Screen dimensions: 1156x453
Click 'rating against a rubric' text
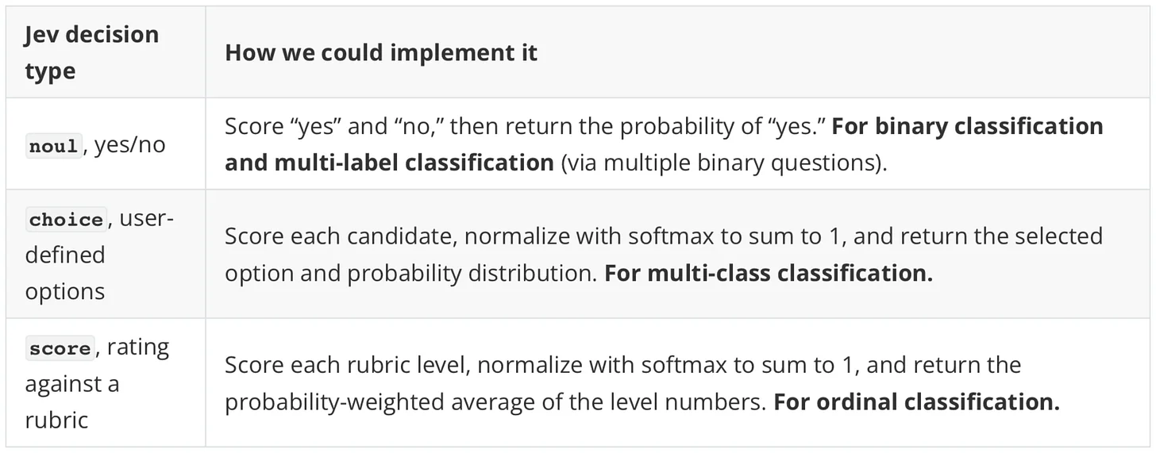coord(97,383)
